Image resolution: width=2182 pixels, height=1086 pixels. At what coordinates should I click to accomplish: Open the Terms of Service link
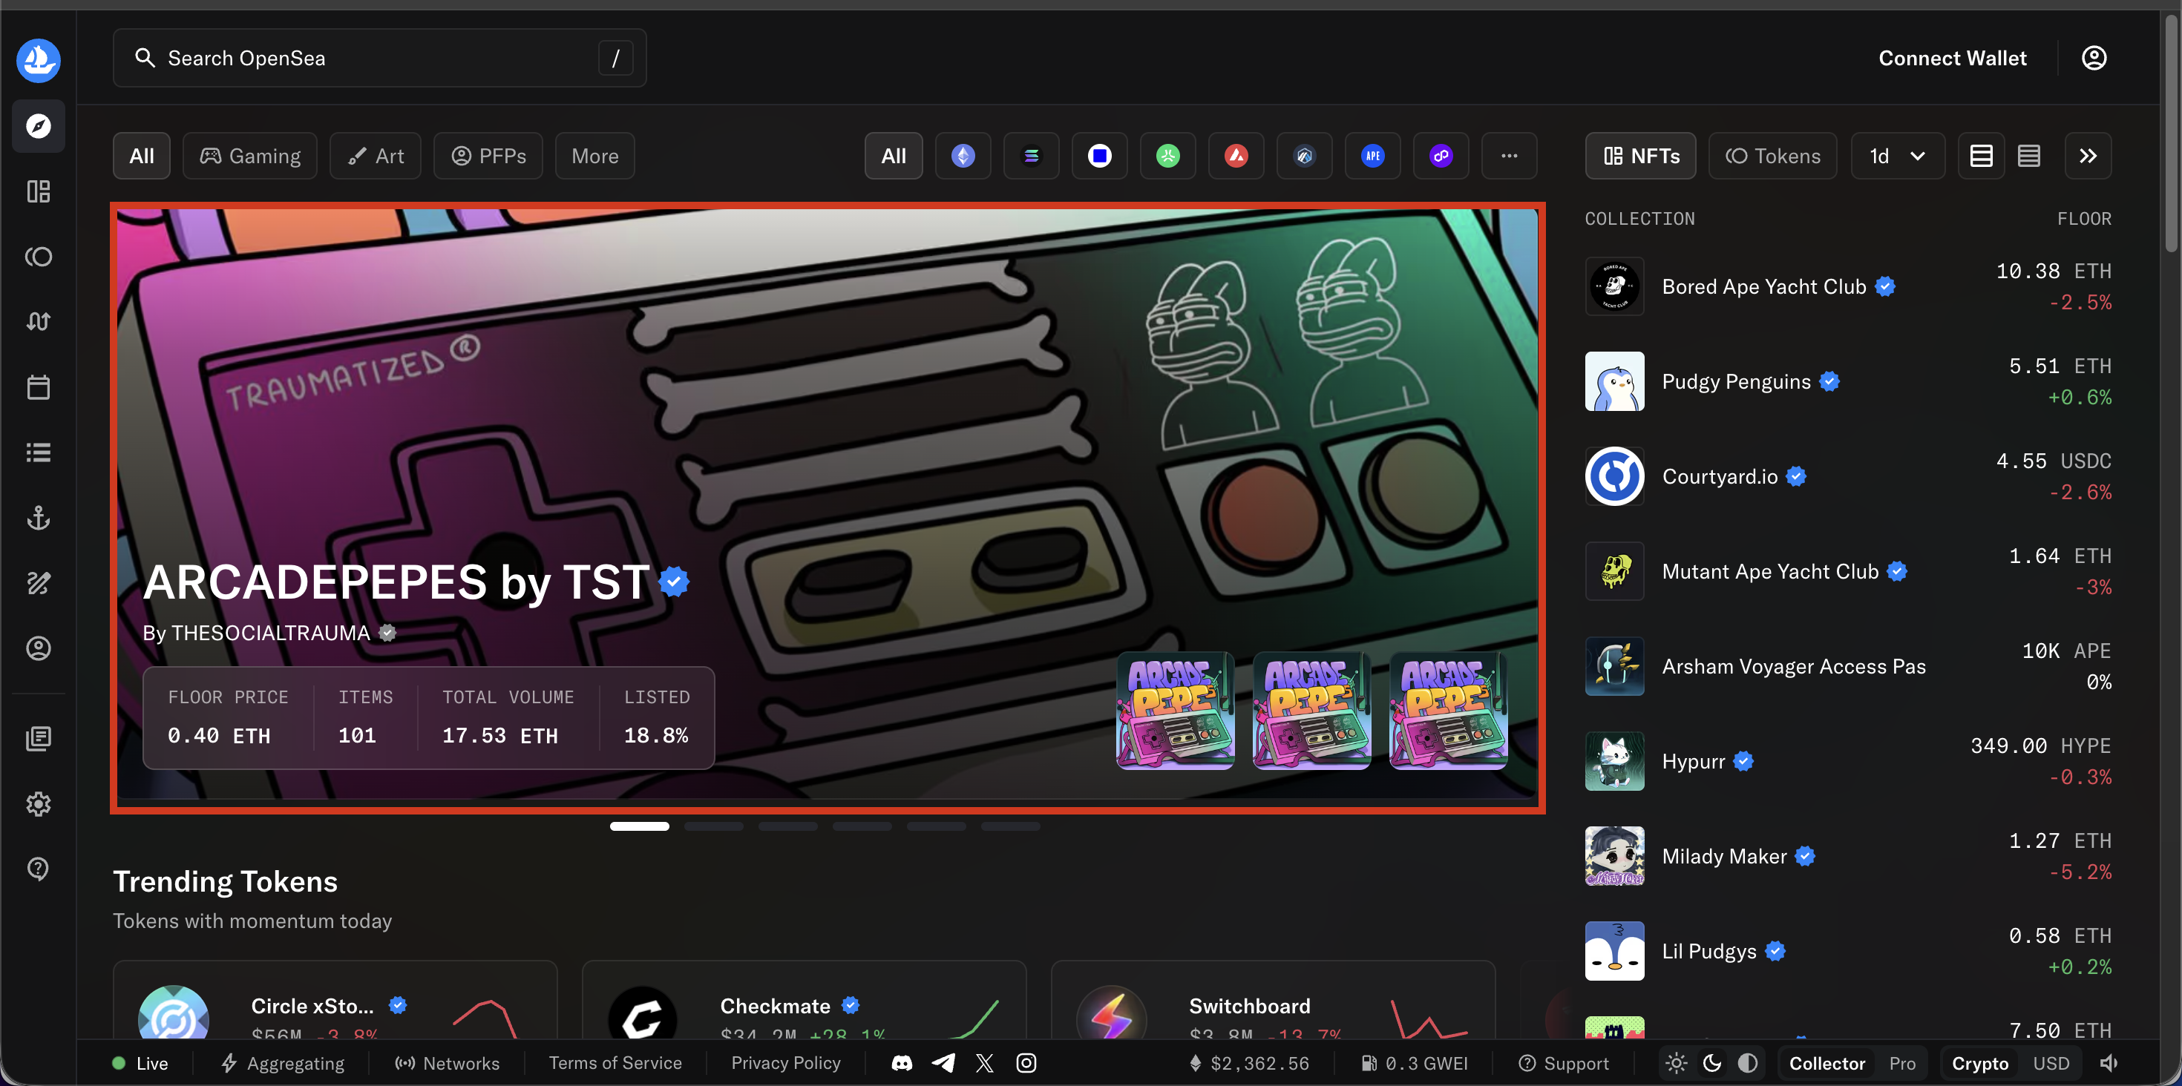click(x=615, y=1062)
